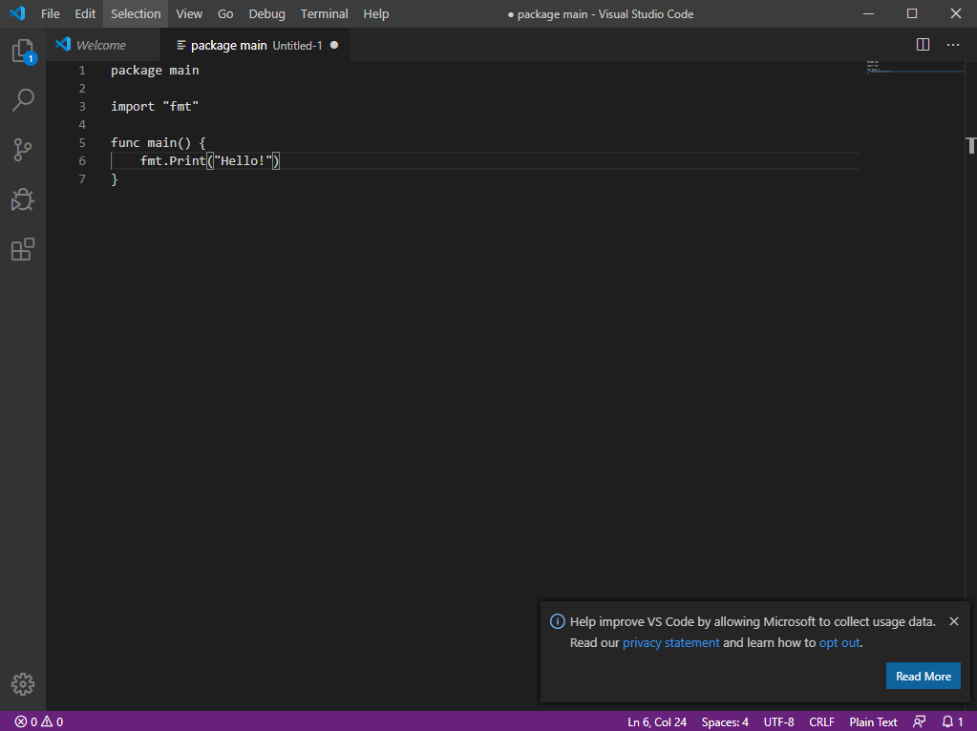Open the Debug menu
Screen dimensions: 977x731
(x=266, y=13)
